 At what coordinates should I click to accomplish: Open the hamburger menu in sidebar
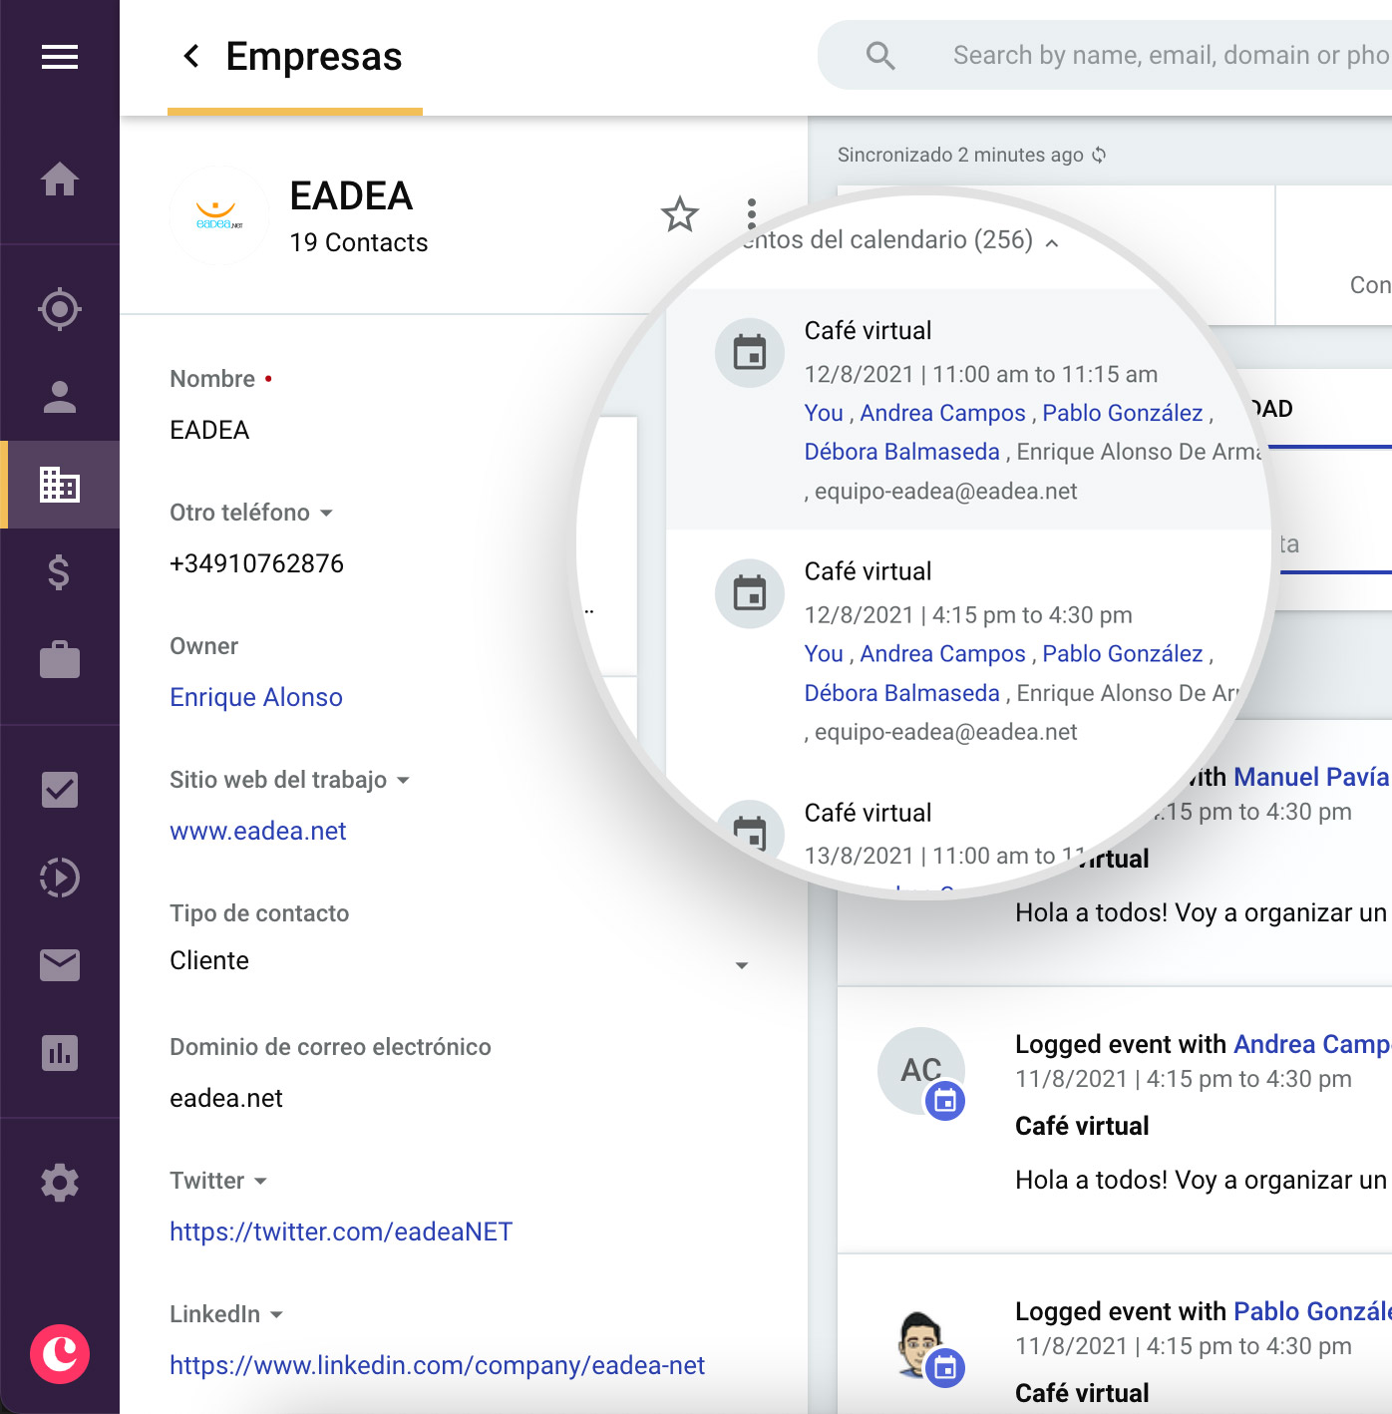60,57
